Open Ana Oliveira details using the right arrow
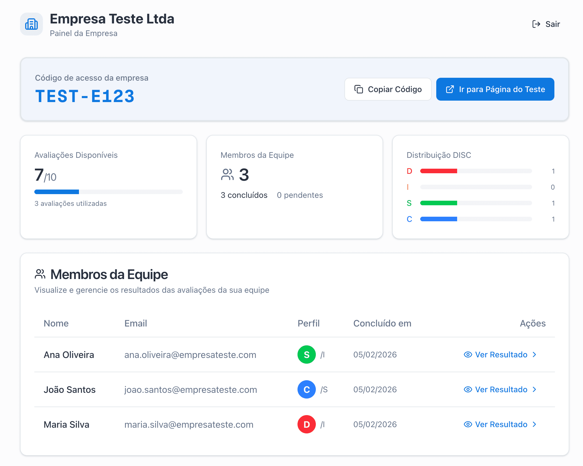The height and width of the screenshot is (466, 583). click(535, 355)
